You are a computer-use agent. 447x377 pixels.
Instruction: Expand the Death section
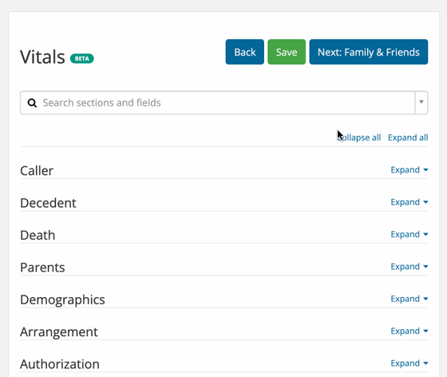coord(409,234)
